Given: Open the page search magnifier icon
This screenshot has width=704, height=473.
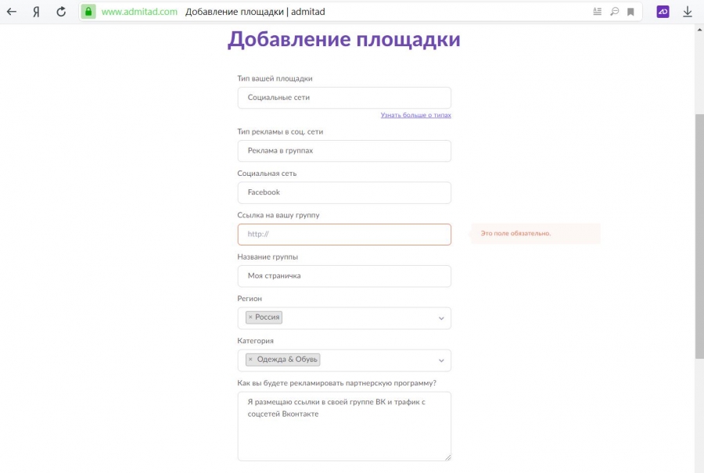Looking at the screenshot, I should (x=614, y=12).
